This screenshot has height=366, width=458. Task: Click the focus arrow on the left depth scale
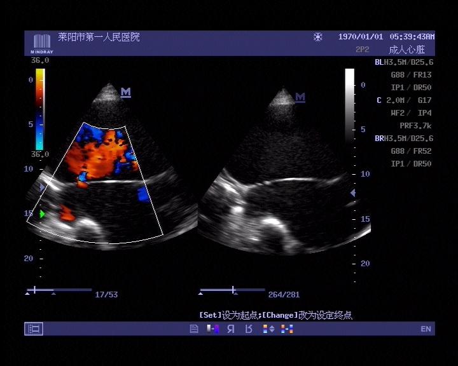tap(43, 187)
